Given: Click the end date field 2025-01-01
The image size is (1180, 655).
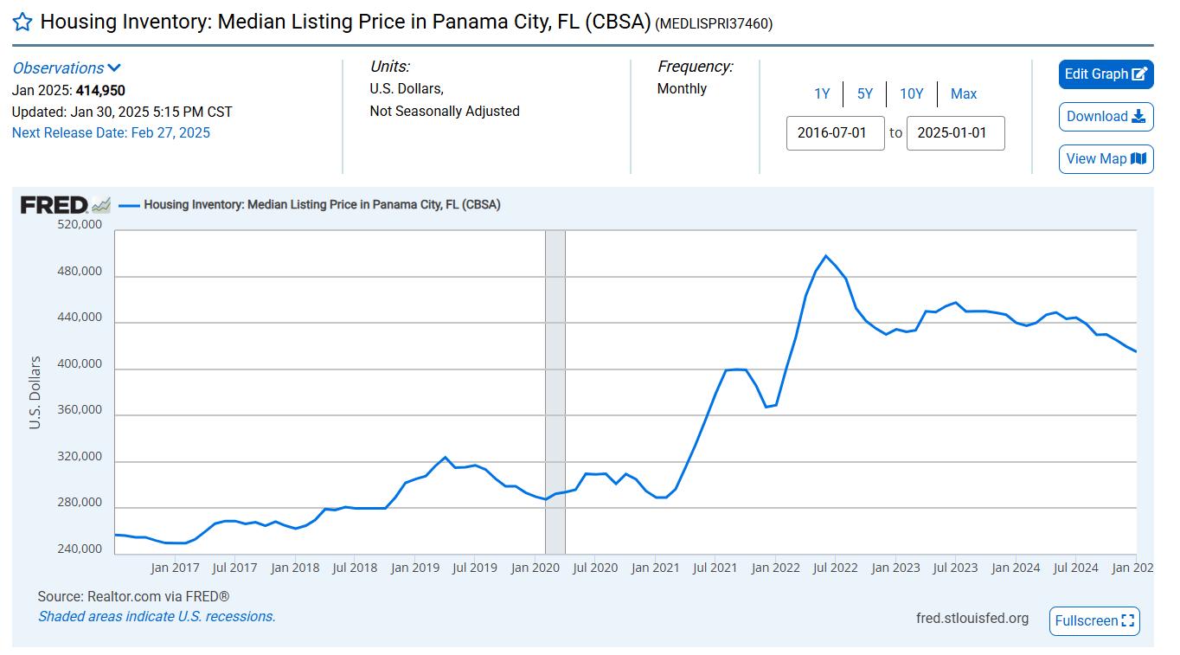Looking at the screenshot, I should [x=955, y=133].
